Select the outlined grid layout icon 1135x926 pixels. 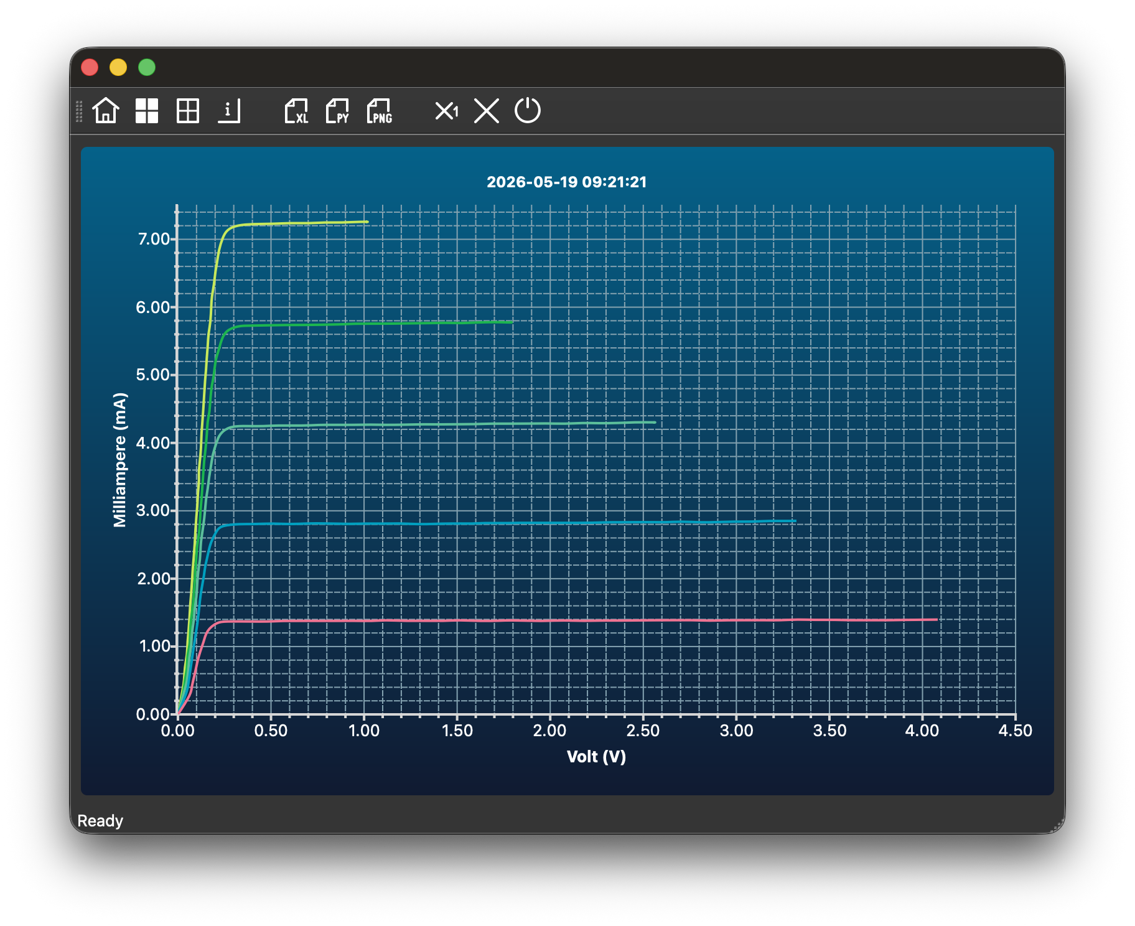(x=188, y=111)
